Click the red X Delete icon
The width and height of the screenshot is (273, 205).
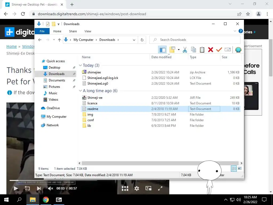[211, 50]
